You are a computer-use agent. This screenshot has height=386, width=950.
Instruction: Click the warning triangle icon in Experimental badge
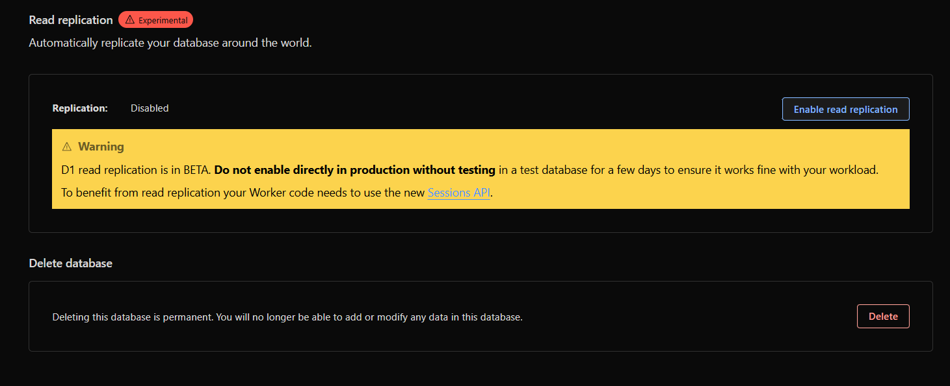(x=130, y=20)
